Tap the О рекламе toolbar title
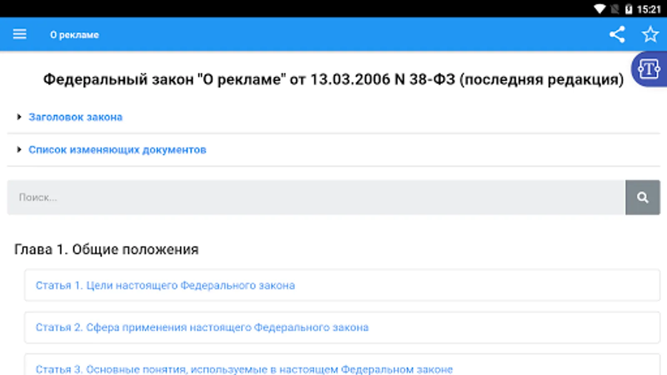667x375 pixels. point(75,35)
